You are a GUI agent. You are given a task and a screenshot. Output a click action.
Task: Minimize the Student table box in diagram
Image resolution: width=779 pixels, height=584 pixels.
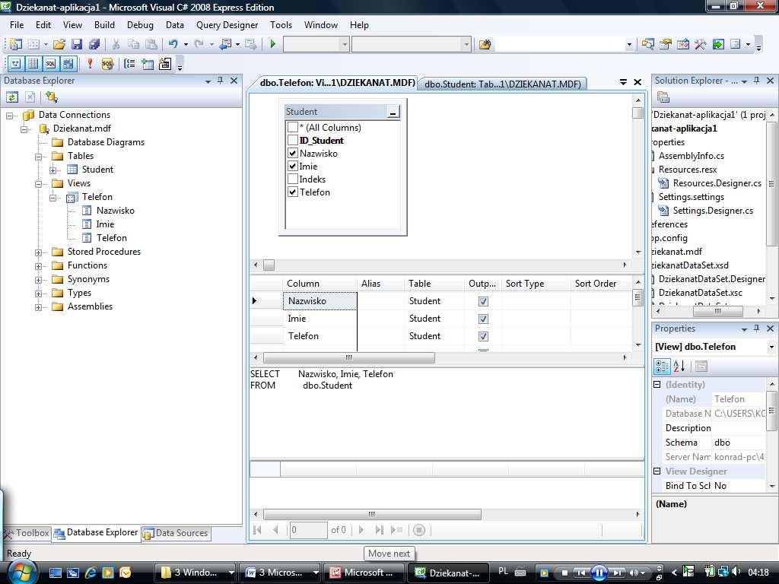pyautogui.click(x=393, y=113)
